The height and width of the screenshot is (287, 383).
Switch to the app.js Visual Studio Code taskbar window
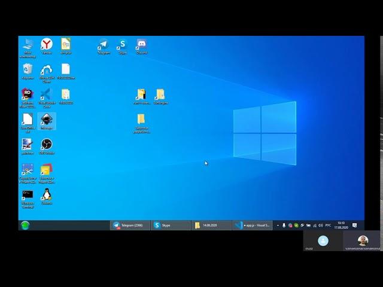252,225
